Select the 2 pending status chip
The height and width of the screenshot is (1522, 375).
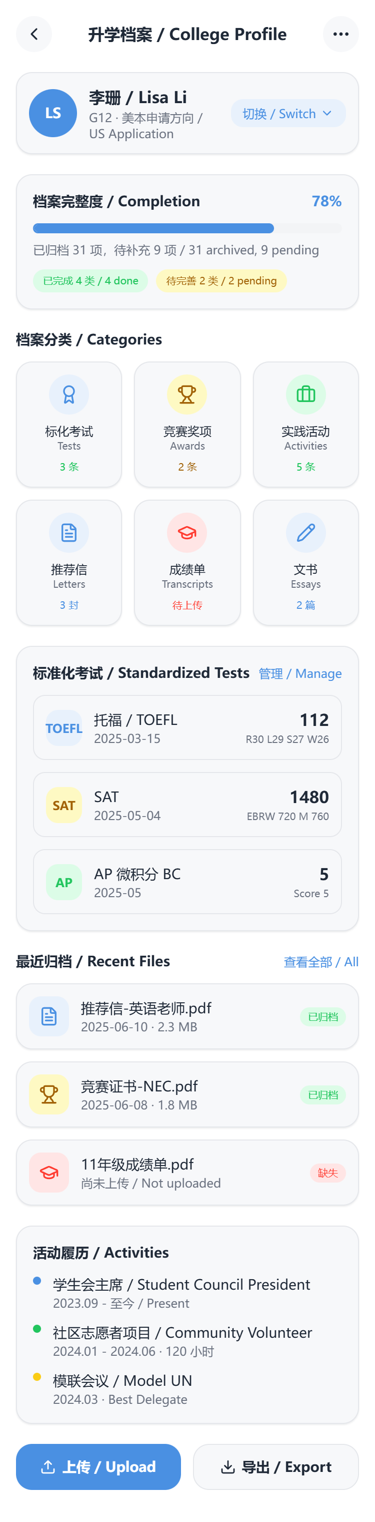(221, 281)
